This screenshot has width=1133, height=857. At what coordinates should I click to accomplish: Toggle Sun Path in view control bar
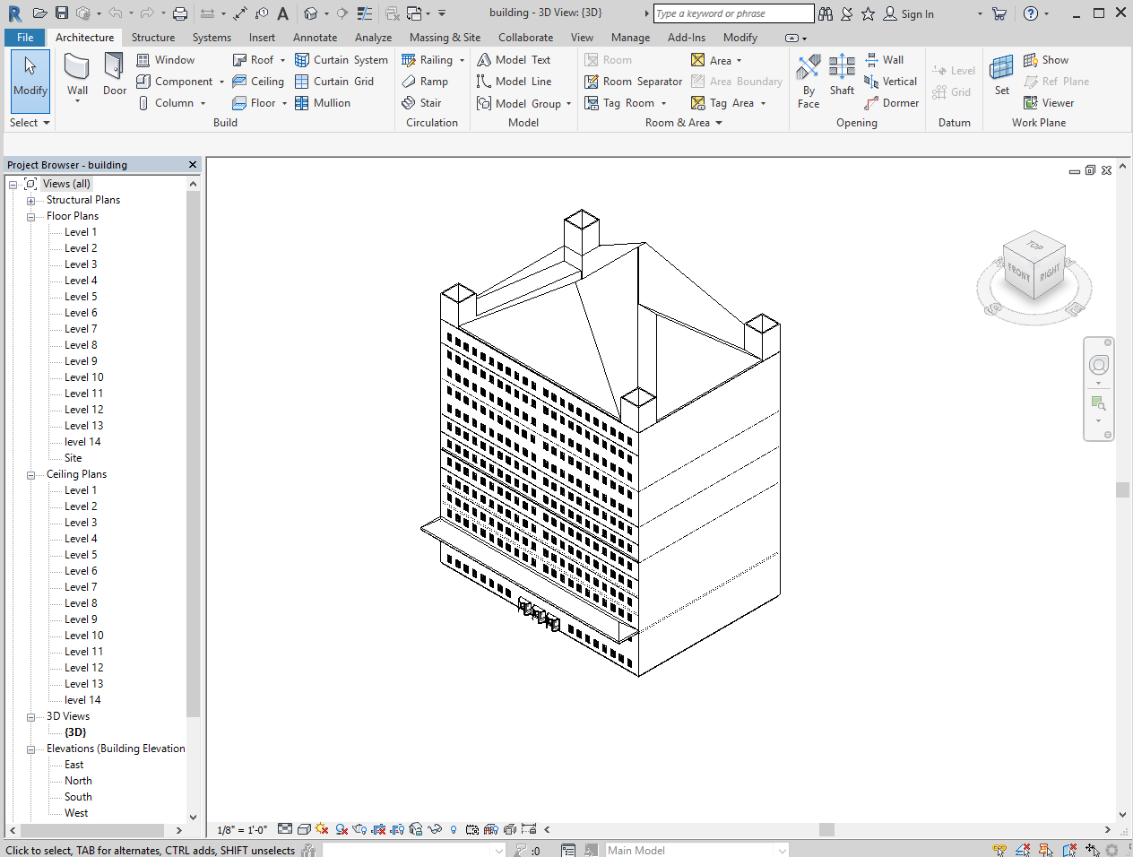tap(322, 829)
